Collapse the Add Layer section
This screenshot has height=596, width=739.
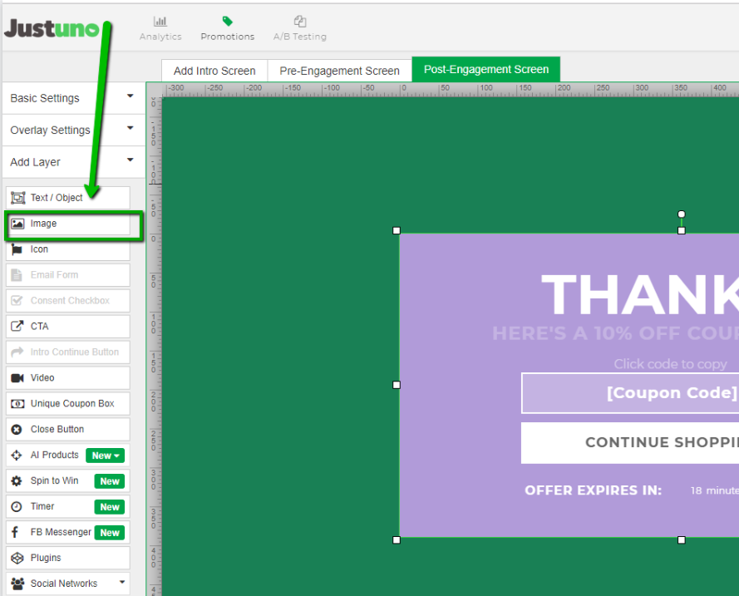click(x=71, y=162)
